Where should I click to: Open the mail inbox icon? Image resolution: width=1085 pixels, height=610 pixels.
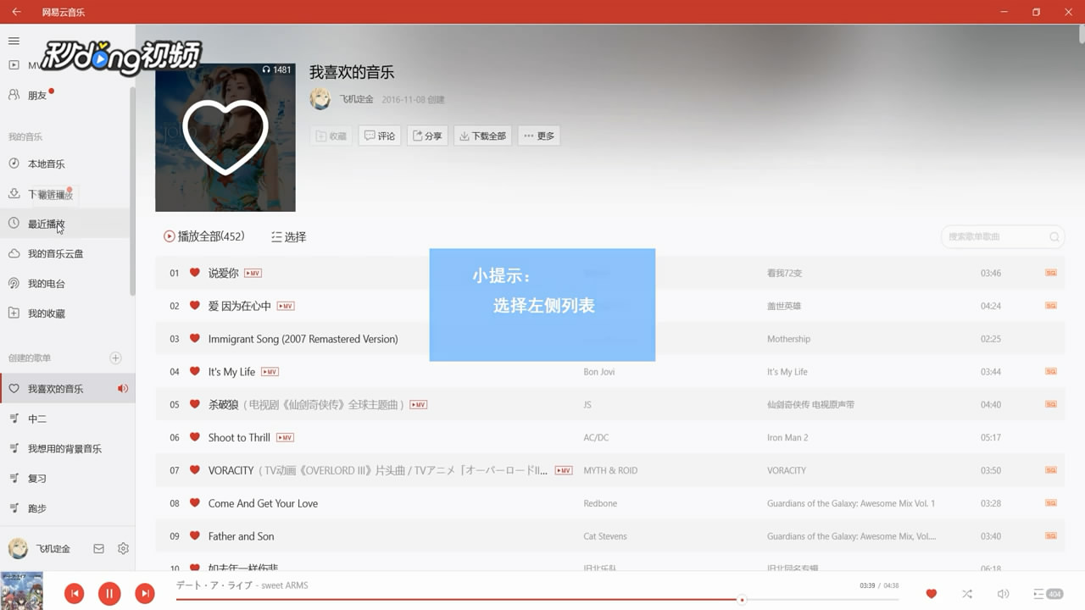(98, 549)
